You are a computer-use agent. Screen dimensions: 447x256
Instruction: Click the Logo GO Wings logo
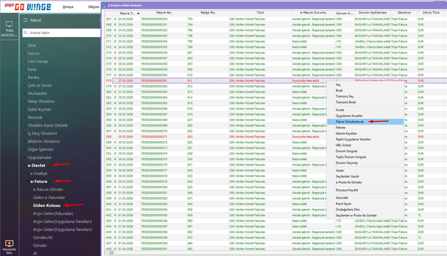(28, 7)
